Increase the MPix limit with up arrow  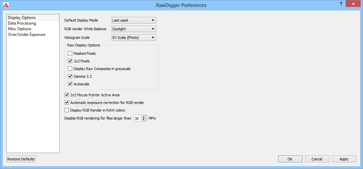click(144, 117)
